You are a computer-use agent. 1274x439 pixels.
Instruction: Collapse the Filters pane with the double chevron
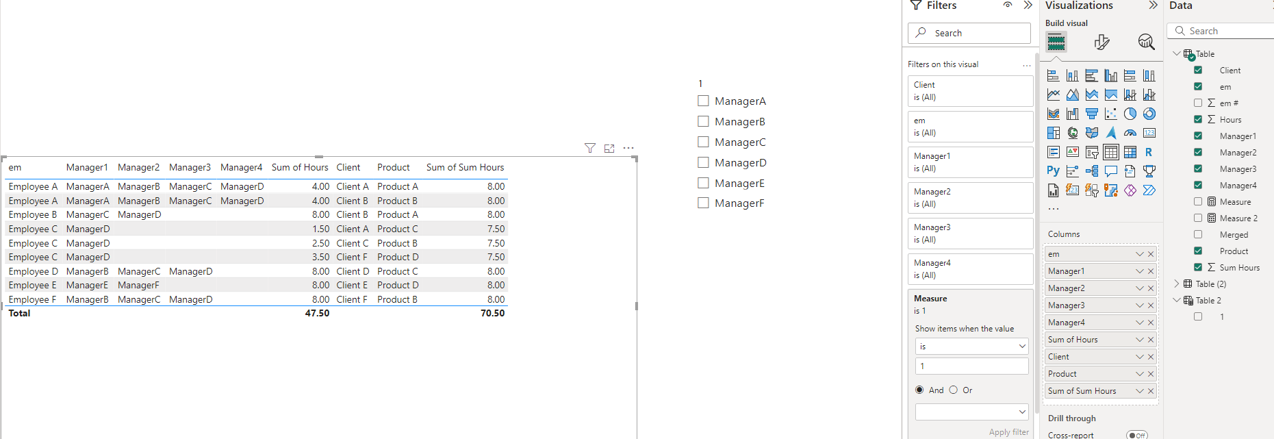1028,5
